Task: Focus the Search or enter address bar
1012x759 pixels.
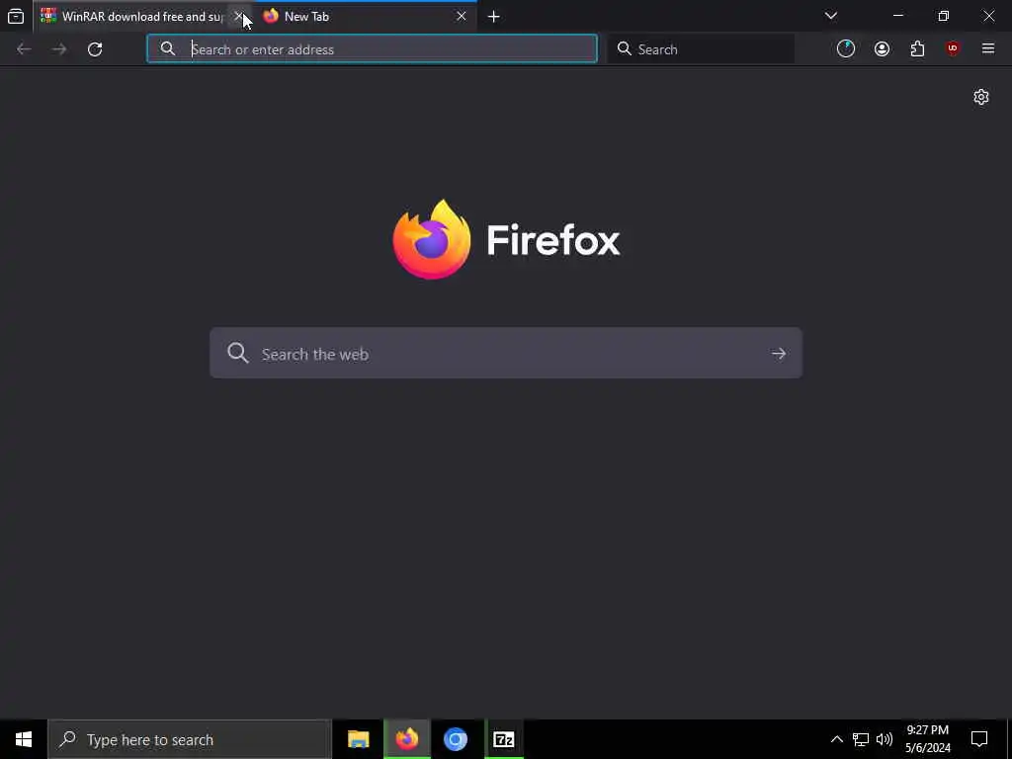Action: [x=372, y=49]
